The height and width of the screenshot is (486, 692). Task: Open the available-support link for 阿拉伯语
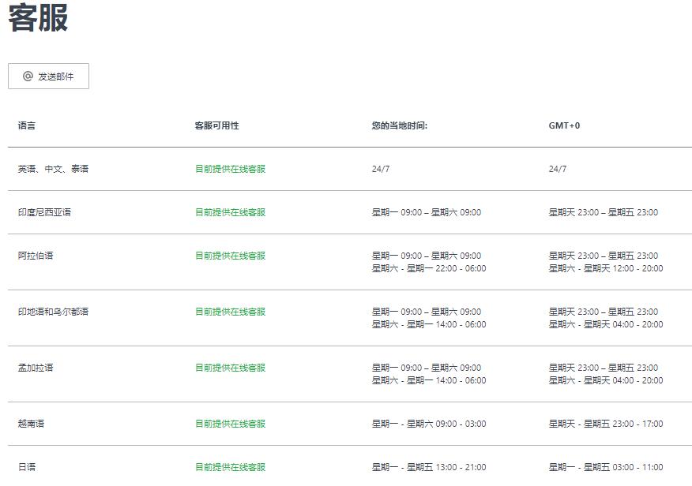(x=231, y=256)
